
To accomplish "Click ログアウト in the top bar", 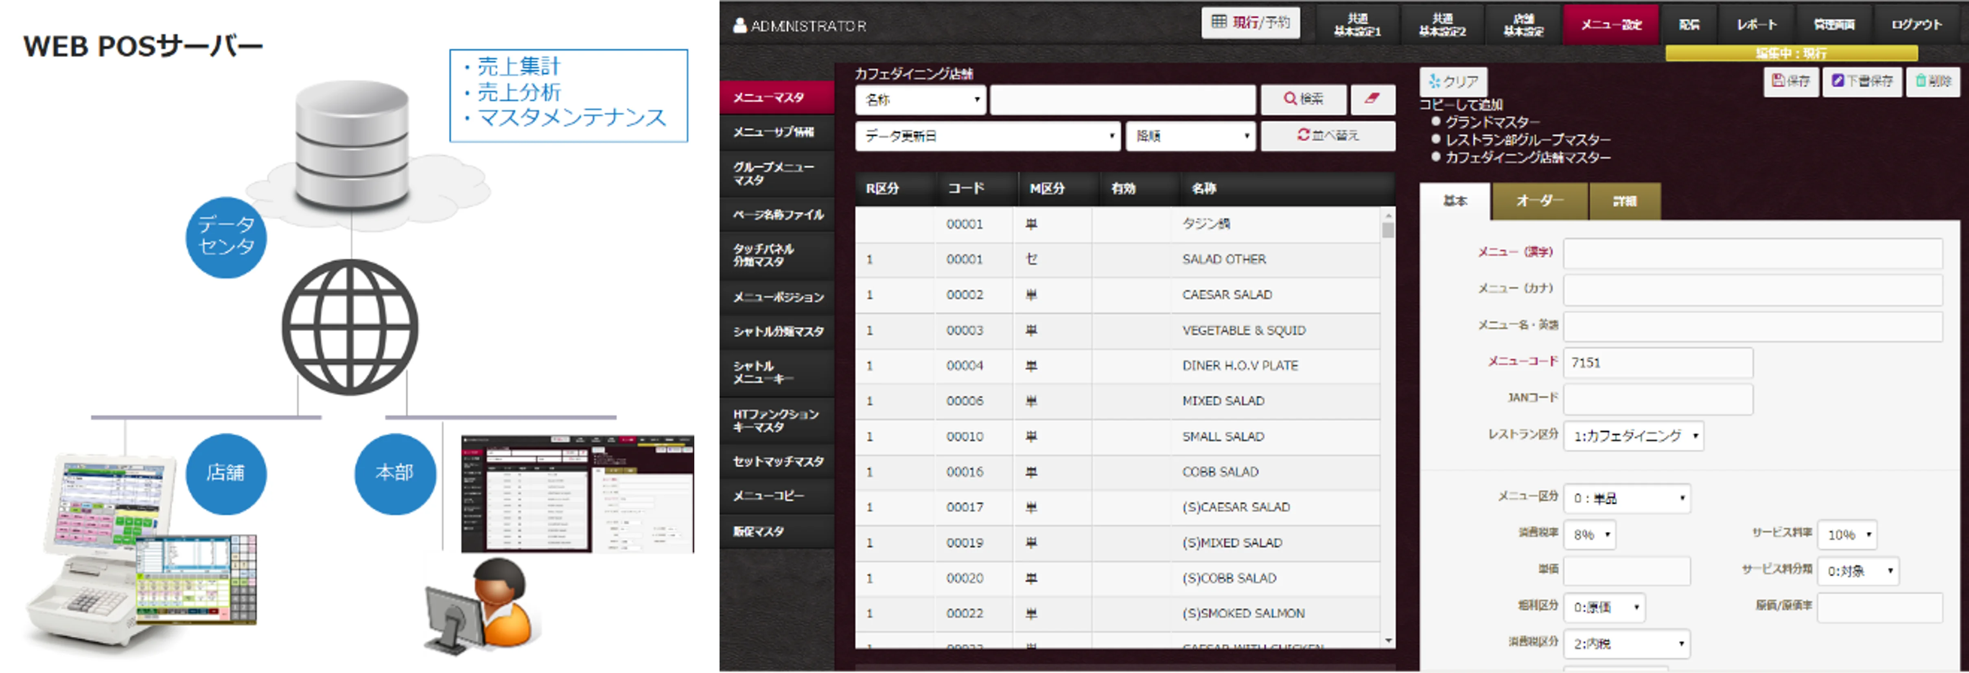I will pyautogui.click(x=1916, y=24).
